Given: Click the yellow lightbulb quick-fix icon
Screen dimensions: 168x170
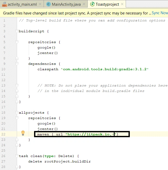Looking at the screenshot, I should tap(23, 133).
